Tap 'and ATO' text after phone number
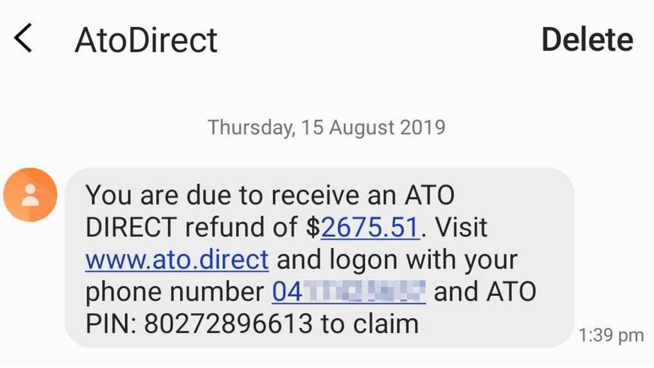Image resolution: width=654 pixels, height=368 pixels. pyautogui.click(x=485, y=292)
